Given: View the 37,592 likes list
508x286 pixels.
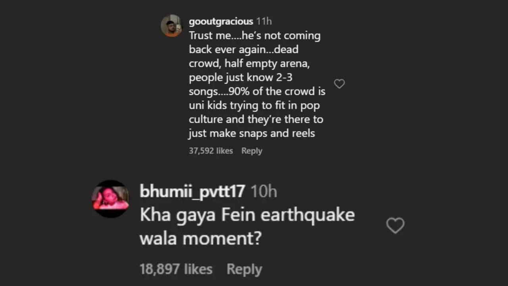Looking at the screenshot, I should [211, 151].
